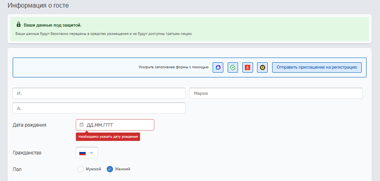Click the red Alfa-Bank letter A icon
Screen dimensions: 380x181
pos(248,67)
